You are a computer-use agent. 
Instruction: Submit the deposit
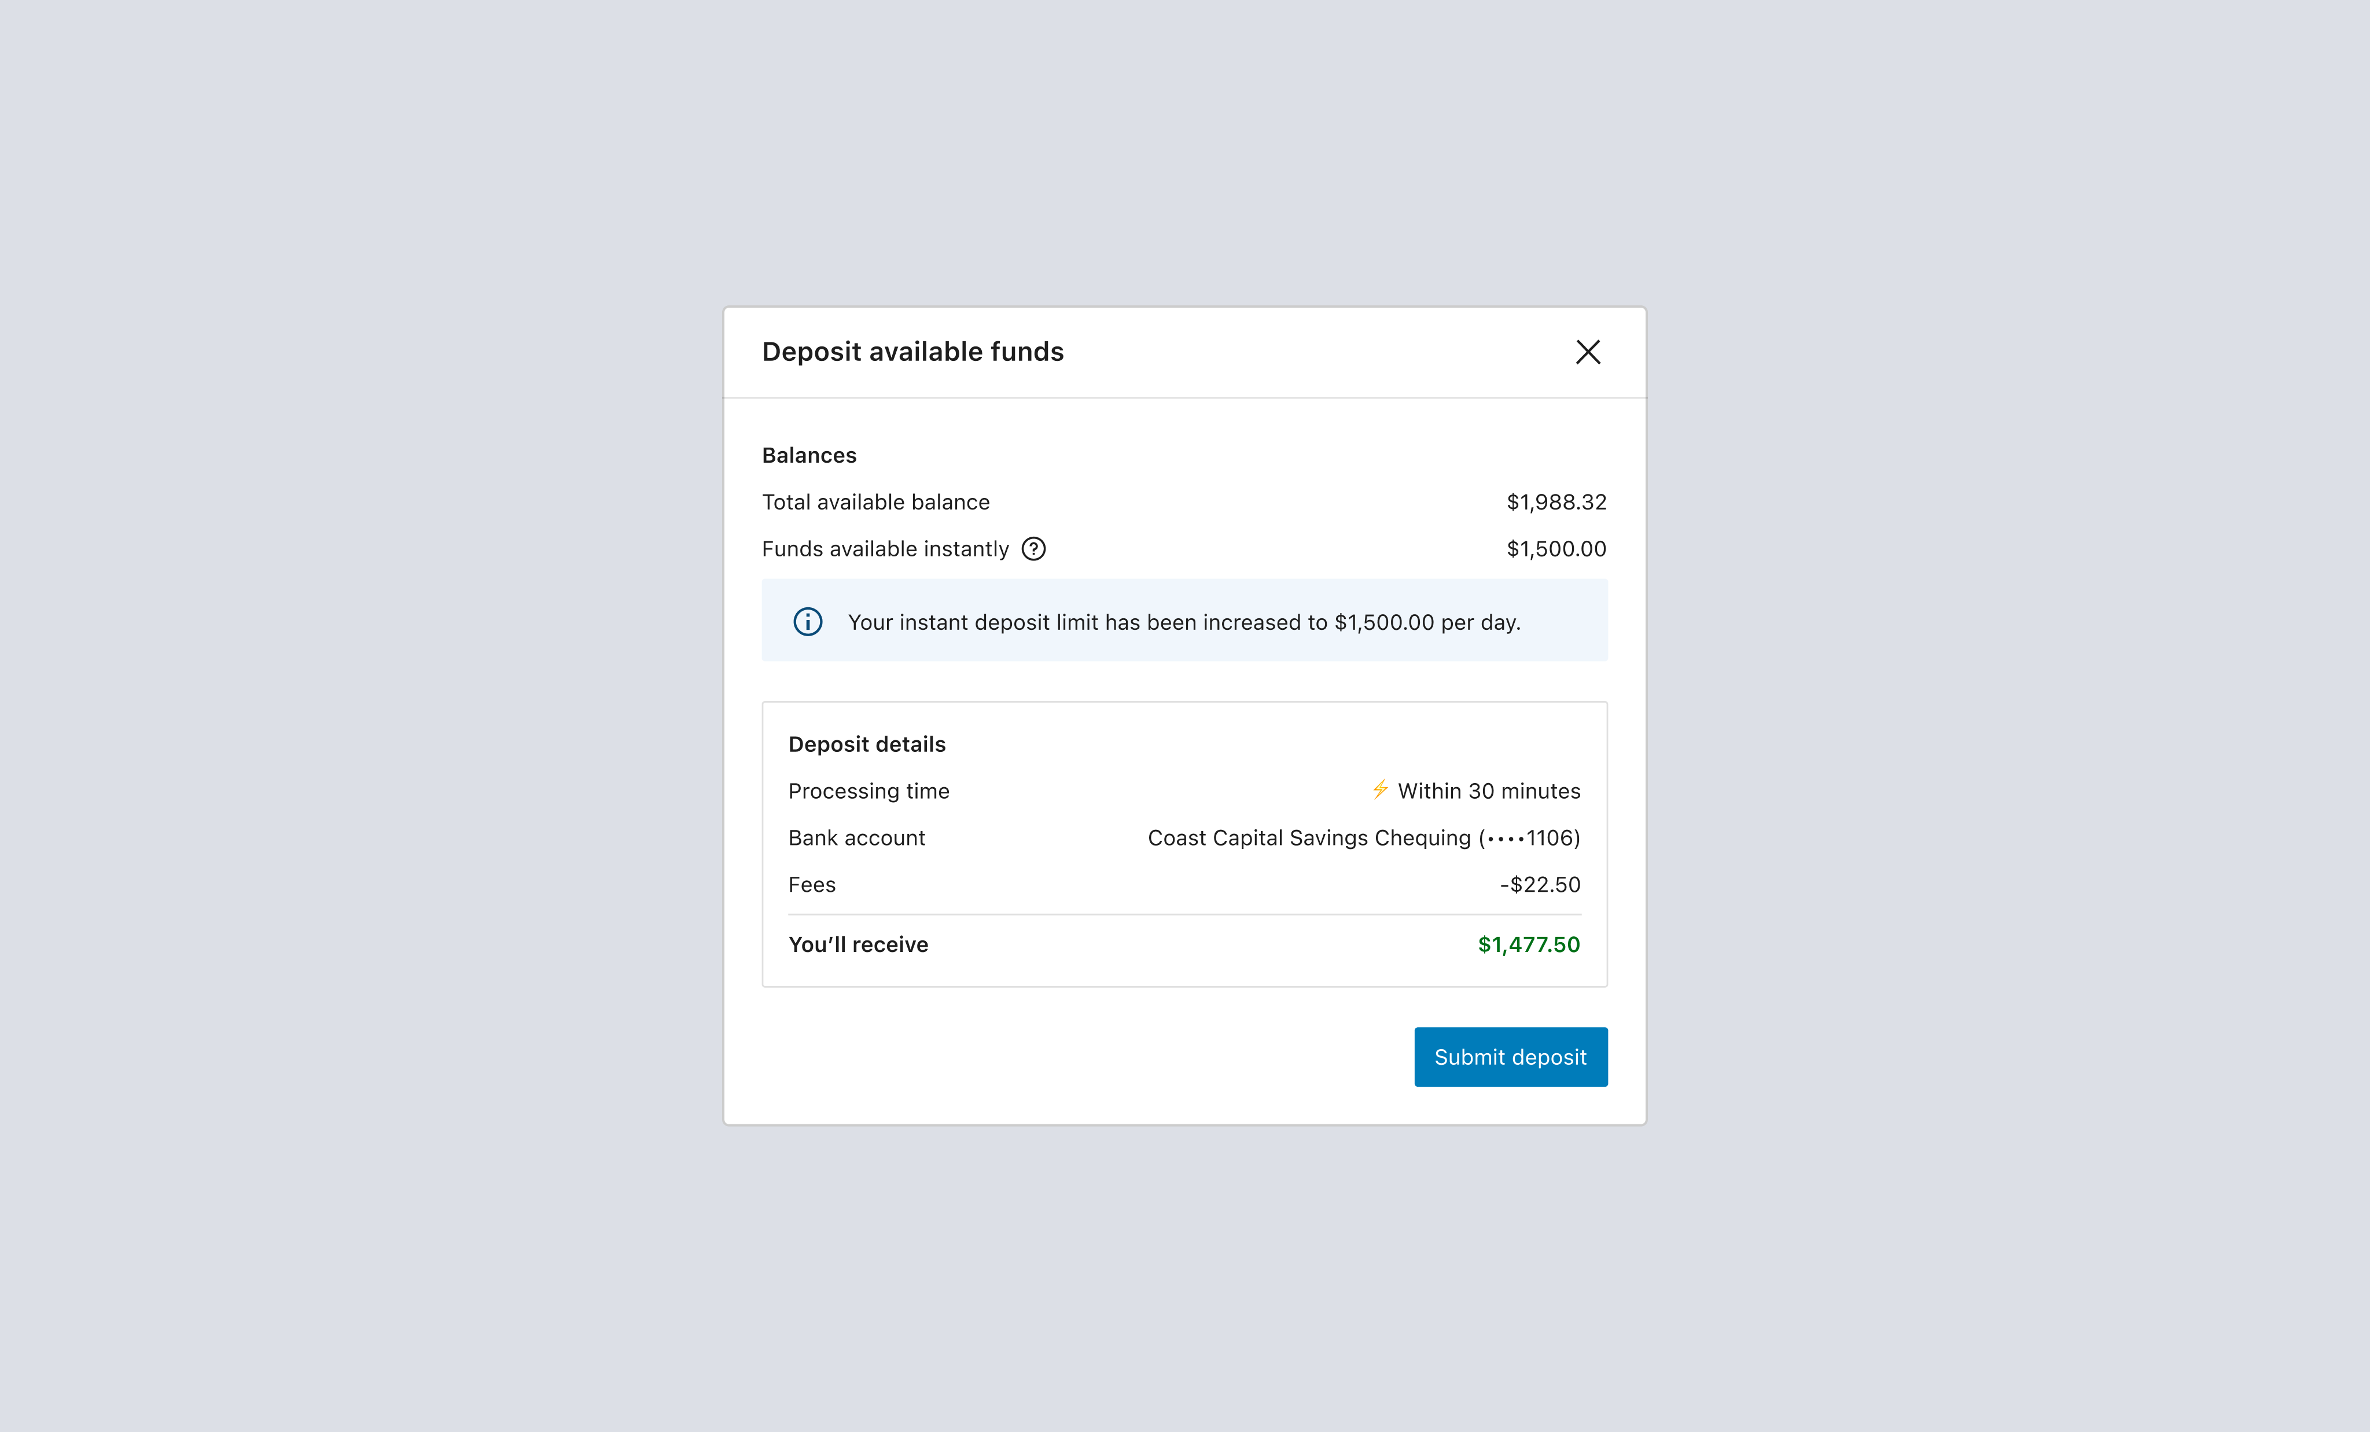coord(1510,1057)
